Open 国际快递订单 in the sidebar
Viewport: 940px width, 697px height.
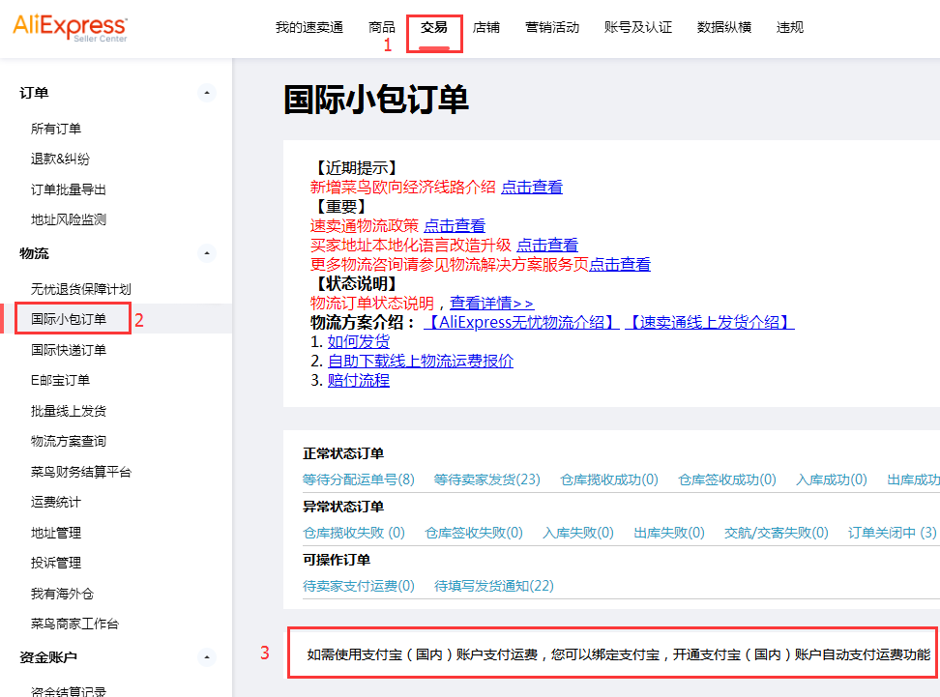pyautogui.click(x=69, y=350)
